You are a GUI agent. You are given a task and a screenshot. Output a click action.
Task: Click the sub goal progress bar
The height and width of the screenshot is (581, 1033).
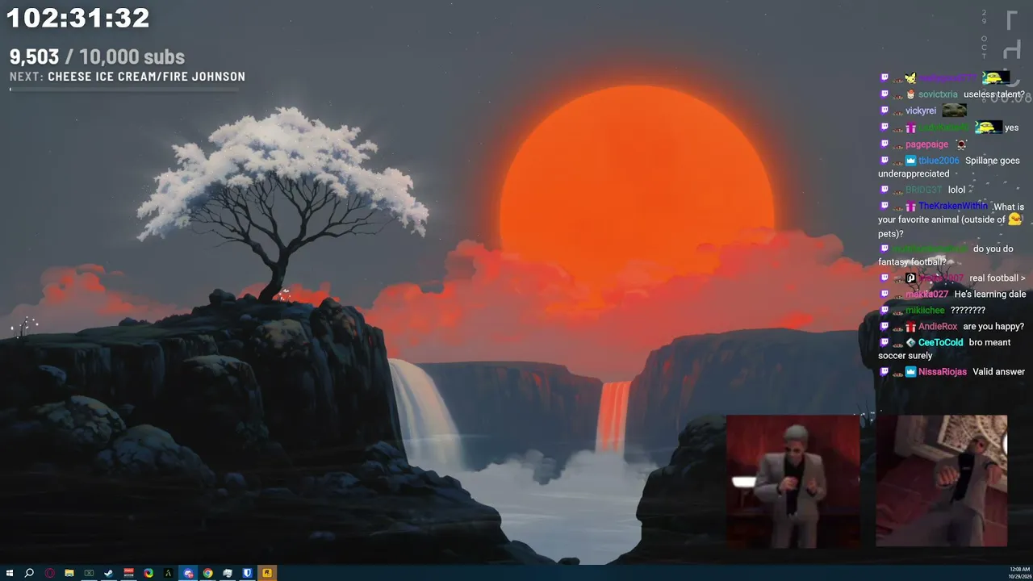pyautogui.click(x=123, y=89)
